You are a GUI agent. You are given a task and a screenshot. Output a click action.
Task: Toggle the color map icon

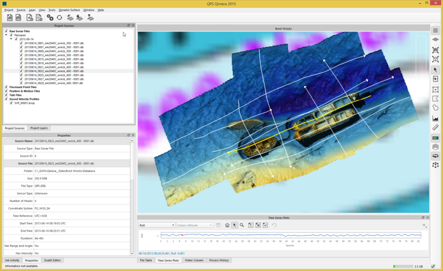[436, 137]
